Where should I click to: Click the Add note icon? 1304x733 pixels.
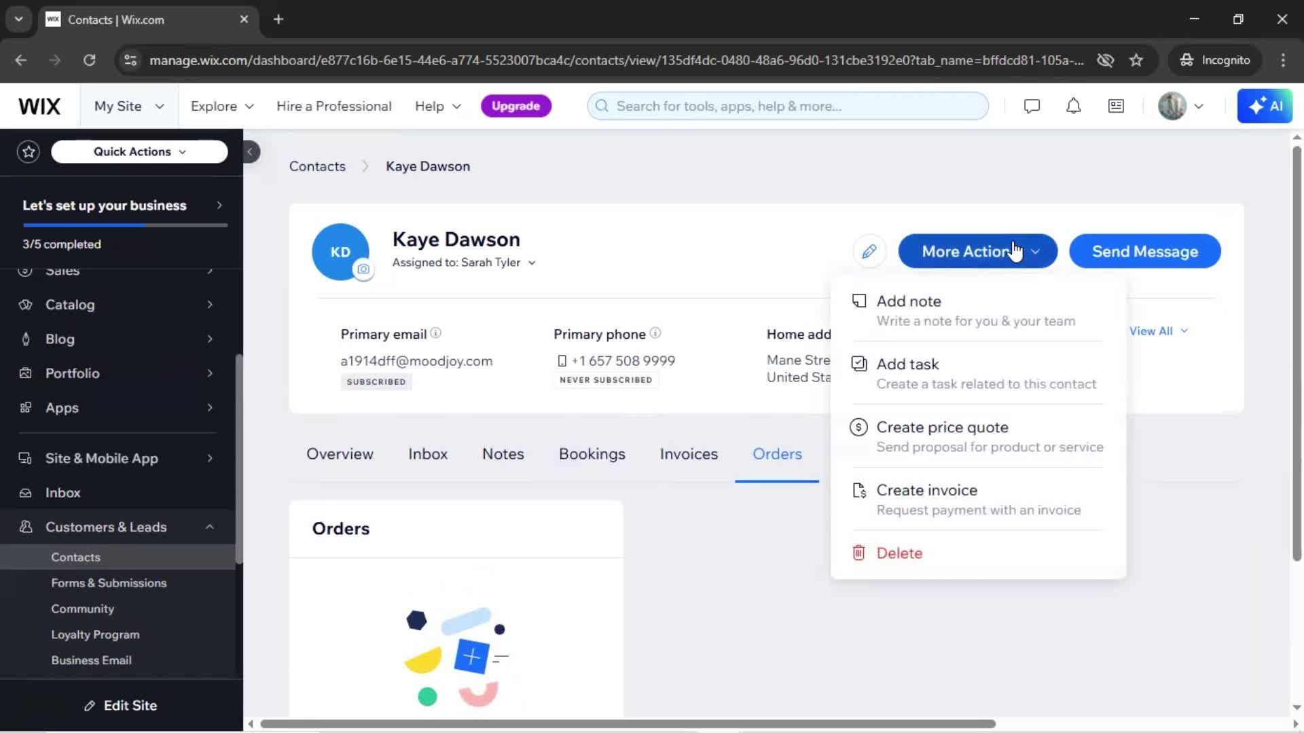859,301
